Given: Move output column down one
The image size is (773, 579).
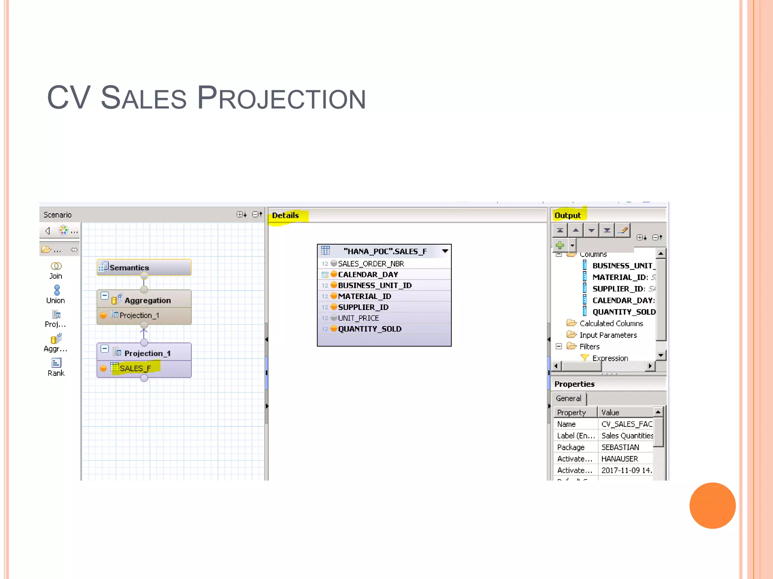Looking at the screenshot, I should point(591,230).
